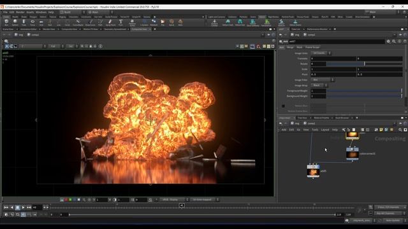Jump to the last frame
Screen dimensions: 408x229
(x=29, y=207)
